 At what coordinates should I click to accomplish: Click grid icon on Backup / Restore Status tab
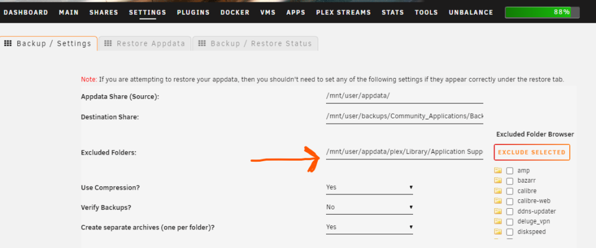click(x=202, y=43)
